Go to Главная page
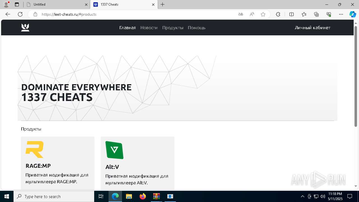Screen dimensions: 359x202 pos(128,28)
